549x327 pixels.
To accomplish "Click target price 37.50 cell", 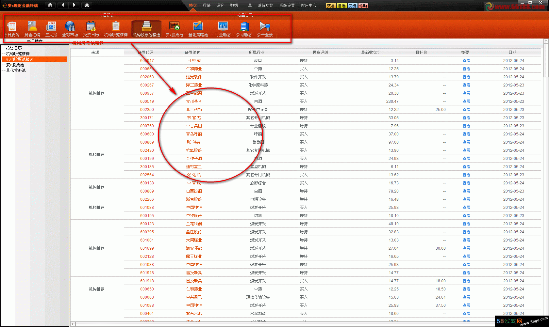I will pyautogui.click(x=441, y=305).
